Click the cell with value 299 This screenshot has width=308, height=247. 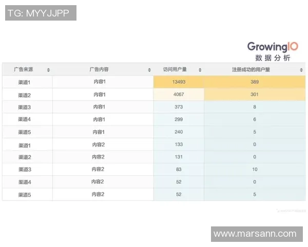pyautogui.click(x=179, y=119)
